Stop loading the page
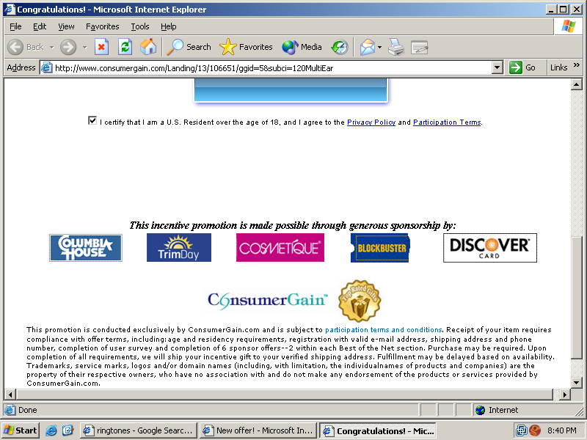Viewport: 587px width, 440px height. 101,47
